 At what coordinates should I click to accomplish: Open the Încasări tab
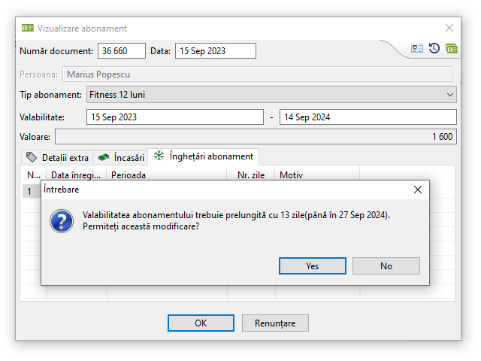click(122, 158)
